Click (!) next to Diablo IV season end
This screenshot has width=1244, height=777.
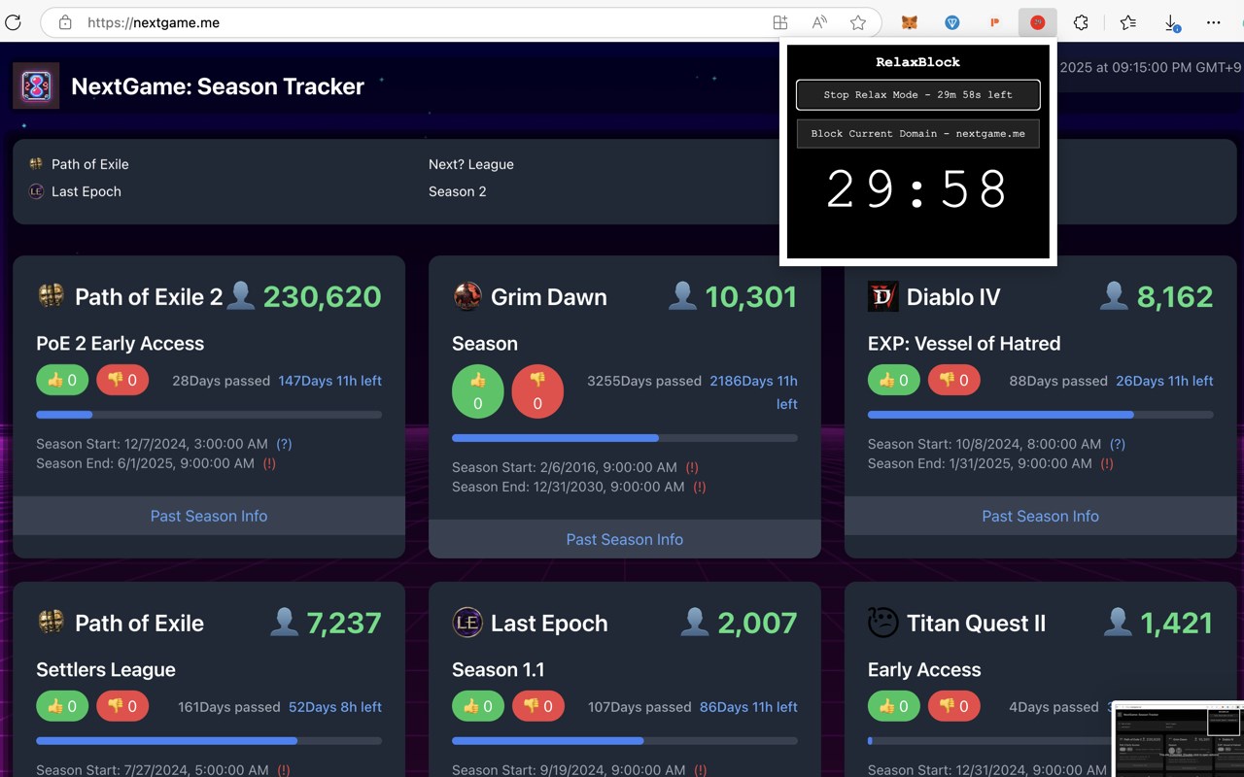coord(1106,463)
